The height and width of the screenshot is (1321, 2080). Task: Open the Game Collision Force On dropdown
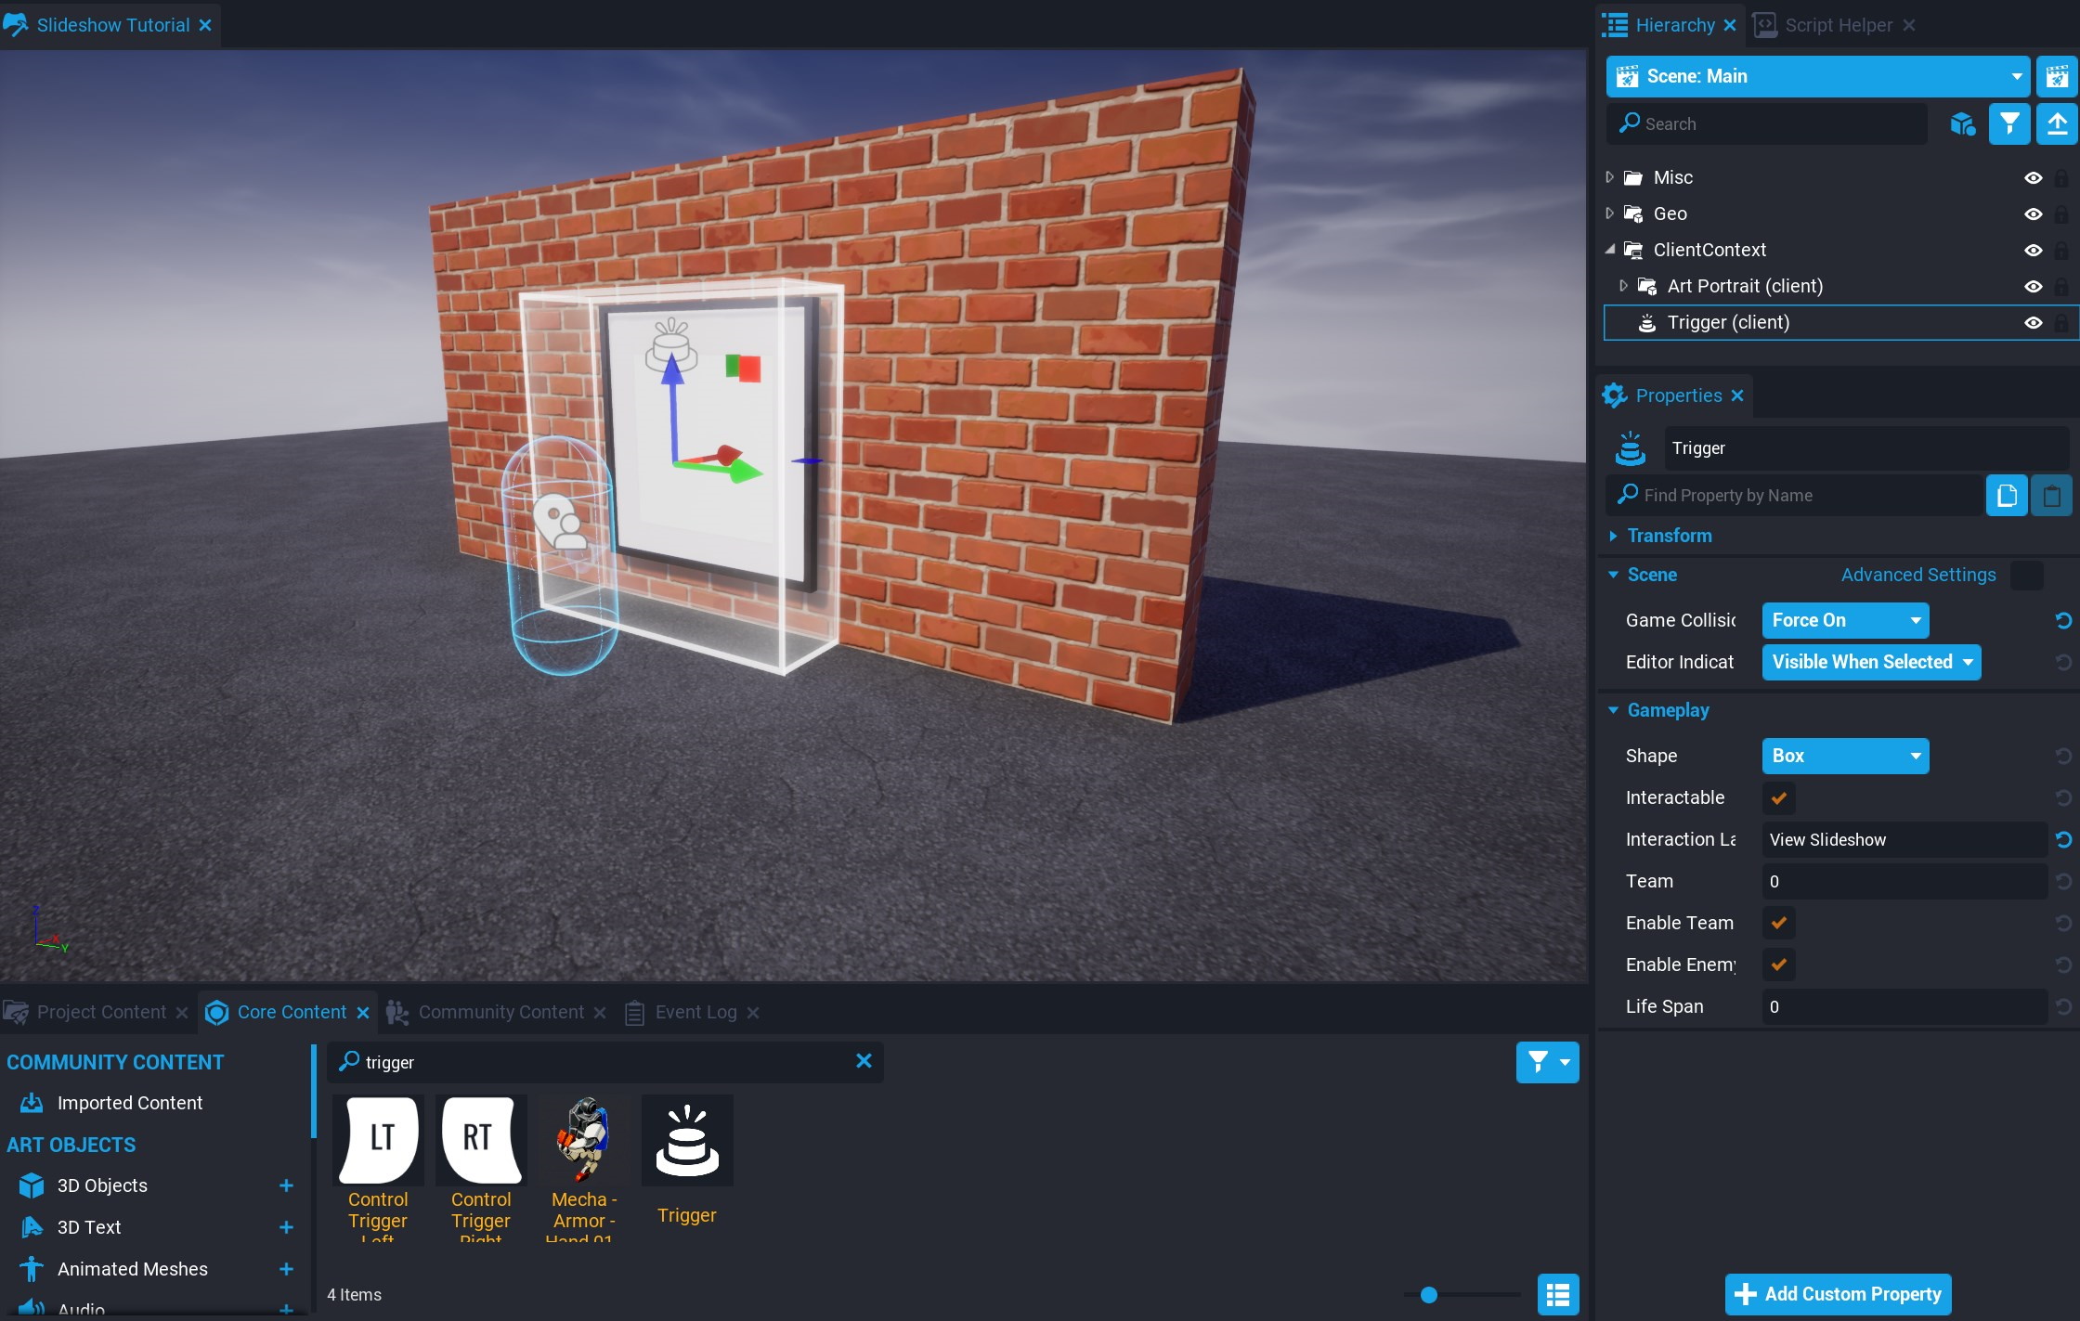point(1844,620)
